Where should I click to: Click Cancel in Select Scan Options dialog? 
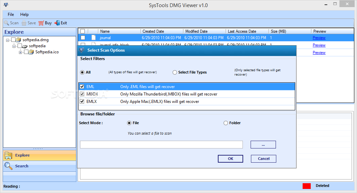264,159
